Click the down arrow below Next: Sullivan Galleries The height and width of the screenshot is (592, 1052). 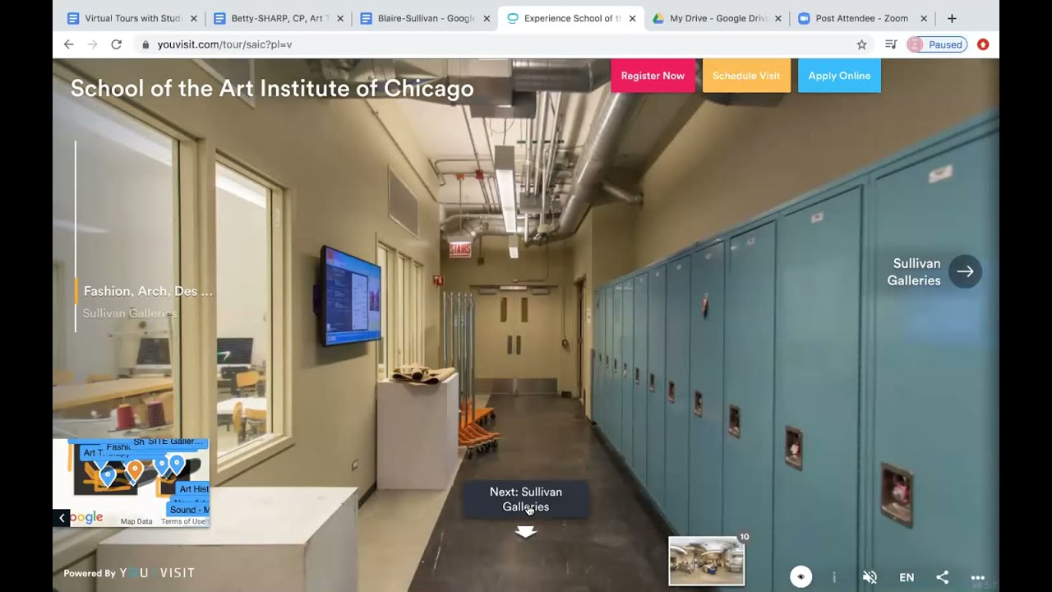(x=526, y=533)
